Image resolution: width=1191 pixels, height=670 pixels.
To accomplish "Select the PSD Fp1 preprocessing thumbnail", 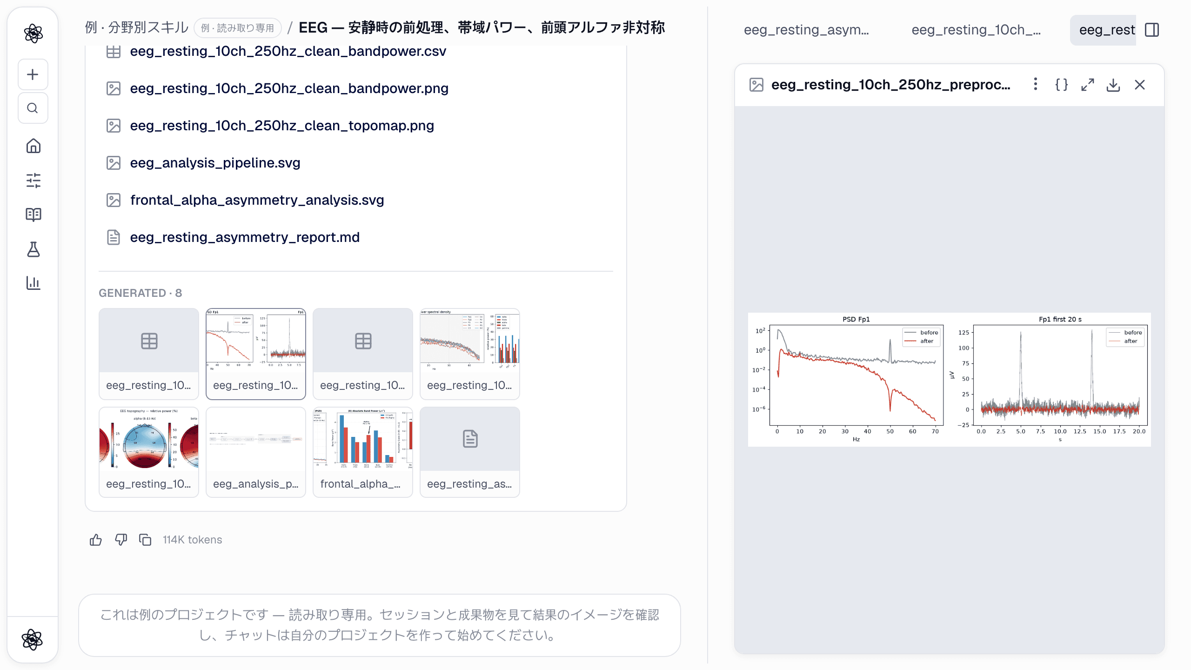I will pyautogui.click(x=256, y=354).
